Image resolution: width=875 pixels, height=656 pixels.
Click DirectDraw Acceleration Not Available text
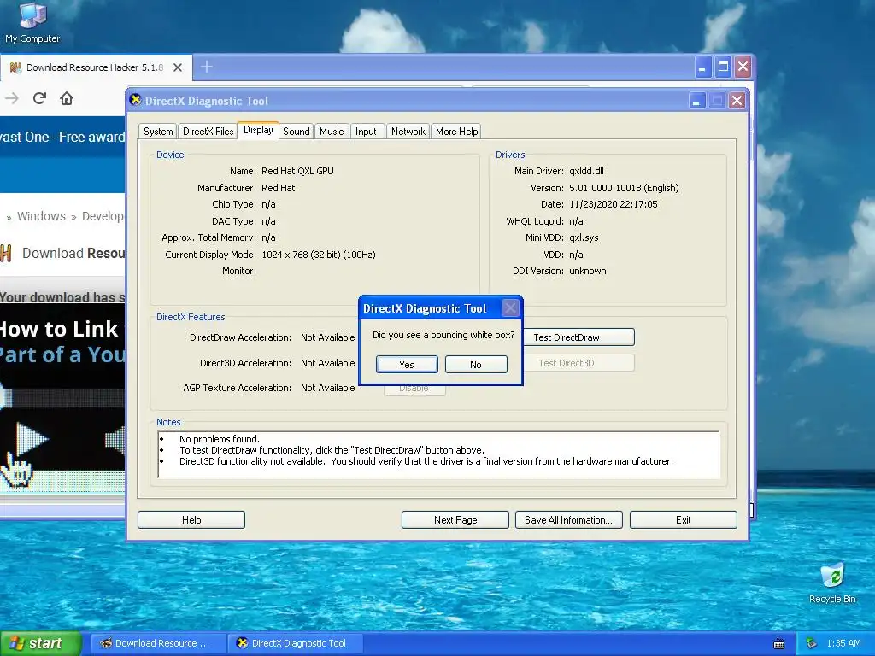pos(327,337)
